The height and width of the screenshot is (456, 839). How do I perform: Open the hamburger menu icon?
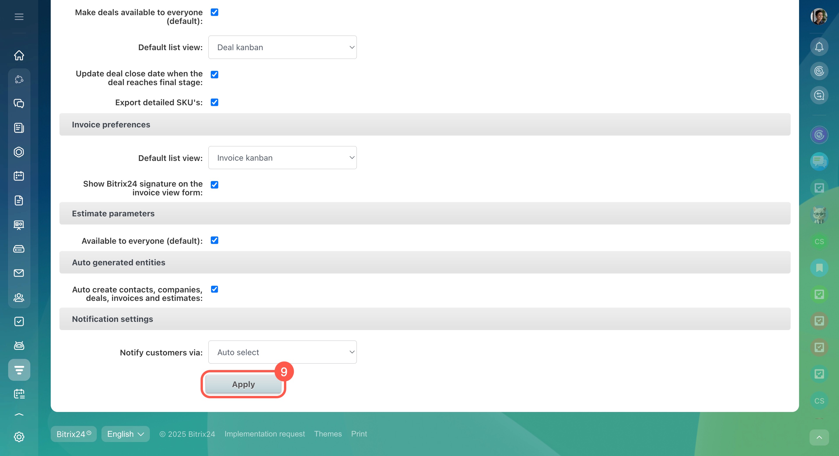[x=19, y=17]
